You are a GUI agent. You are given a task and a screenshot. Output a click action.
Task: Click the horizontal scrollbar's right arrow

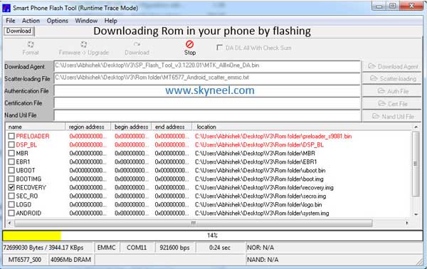coord(407,223)
